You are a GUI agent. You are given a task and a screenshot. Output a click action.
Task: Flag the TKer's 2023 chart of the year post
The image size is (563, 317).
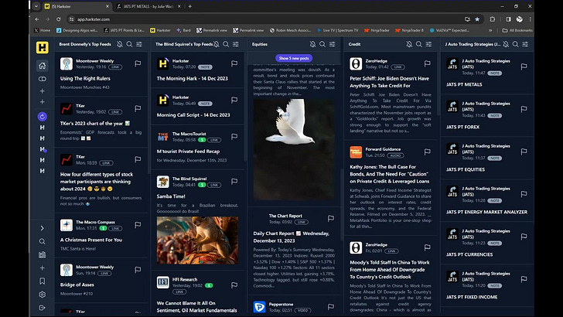138,108
